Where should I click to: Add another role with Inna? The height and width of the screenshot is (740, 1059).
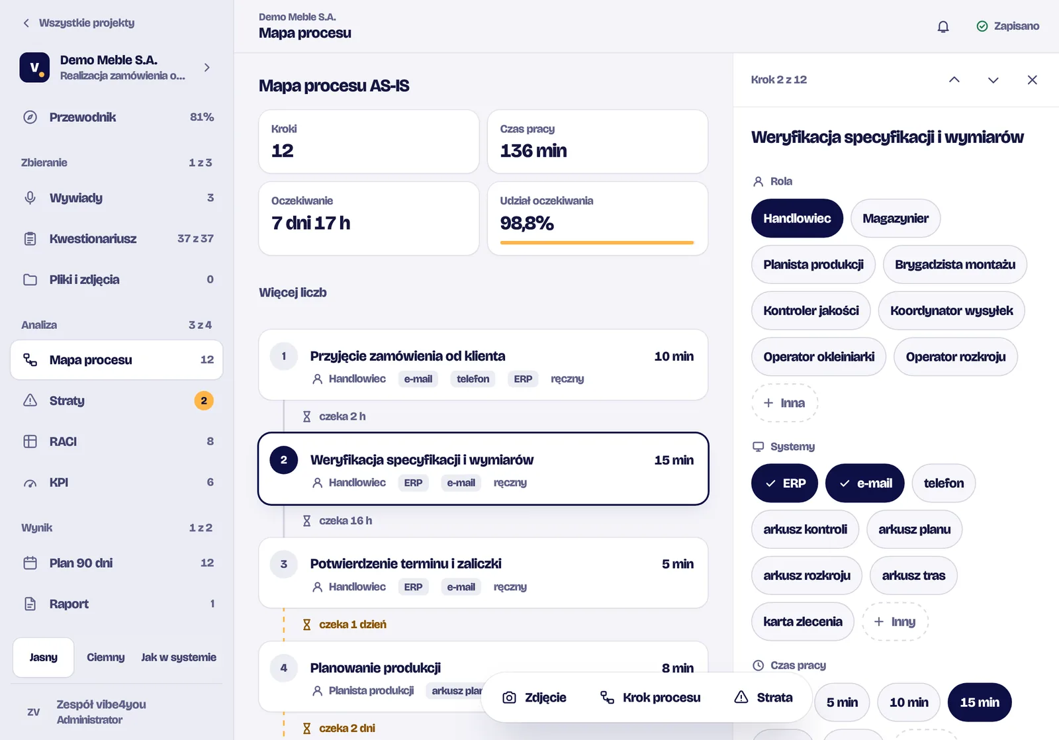(784, 403)
